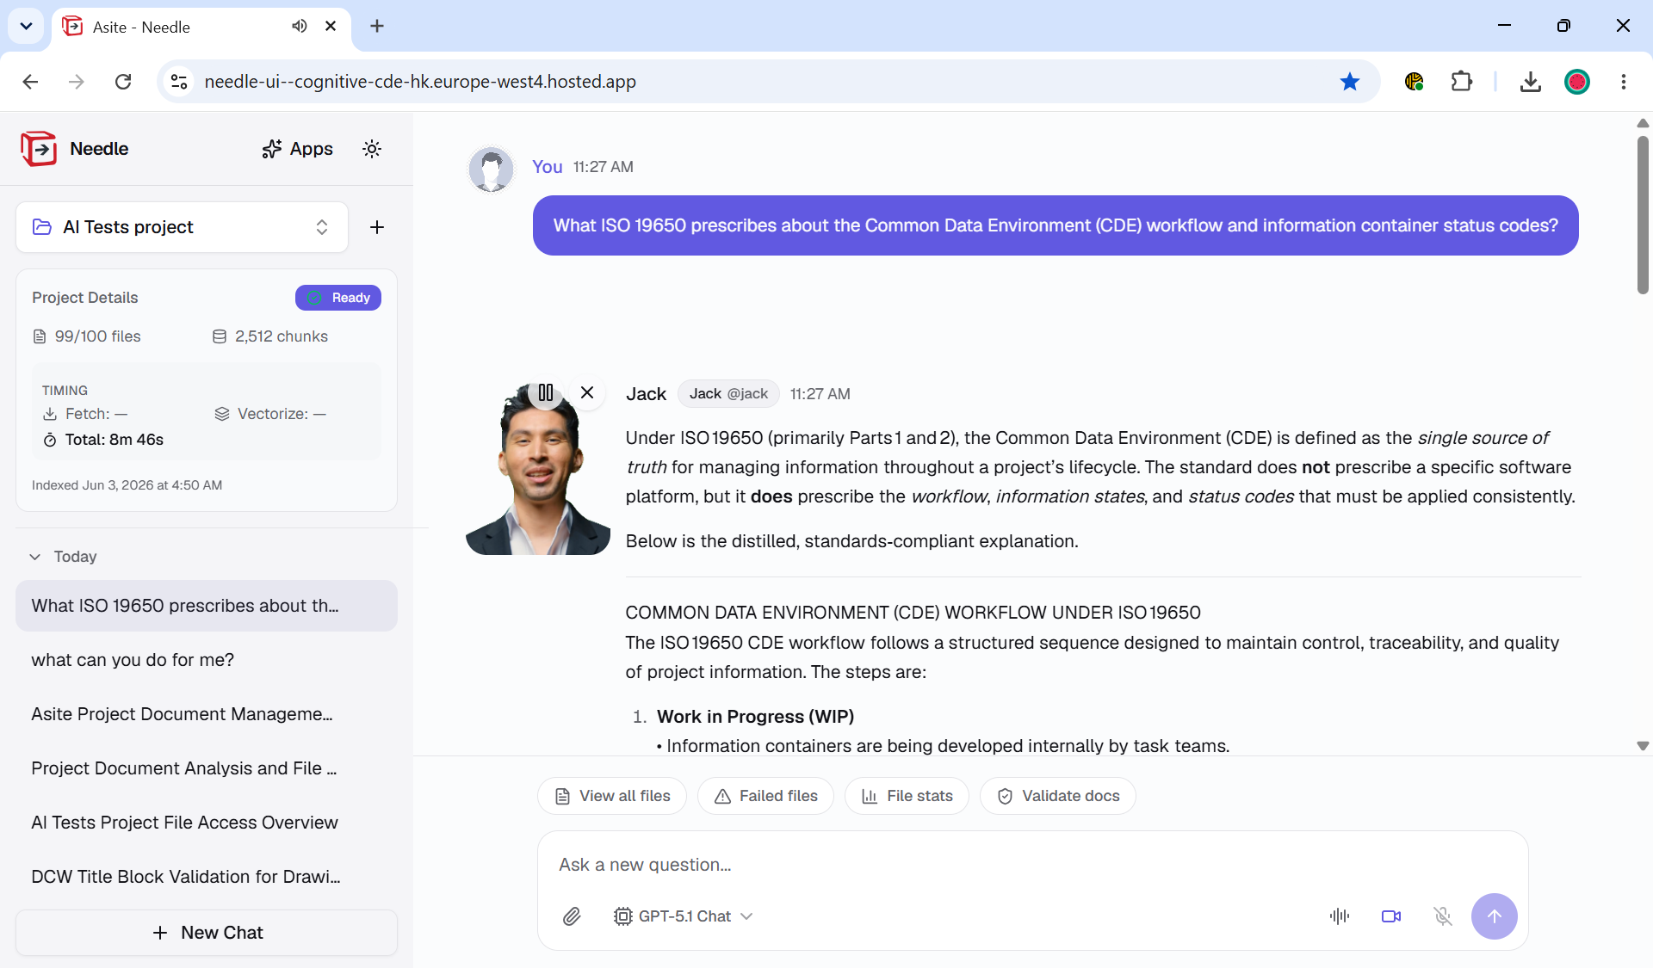Open the 'what can you do for me?' chat
Viewport: 1653px width, 968px height.
coord(207,660)
